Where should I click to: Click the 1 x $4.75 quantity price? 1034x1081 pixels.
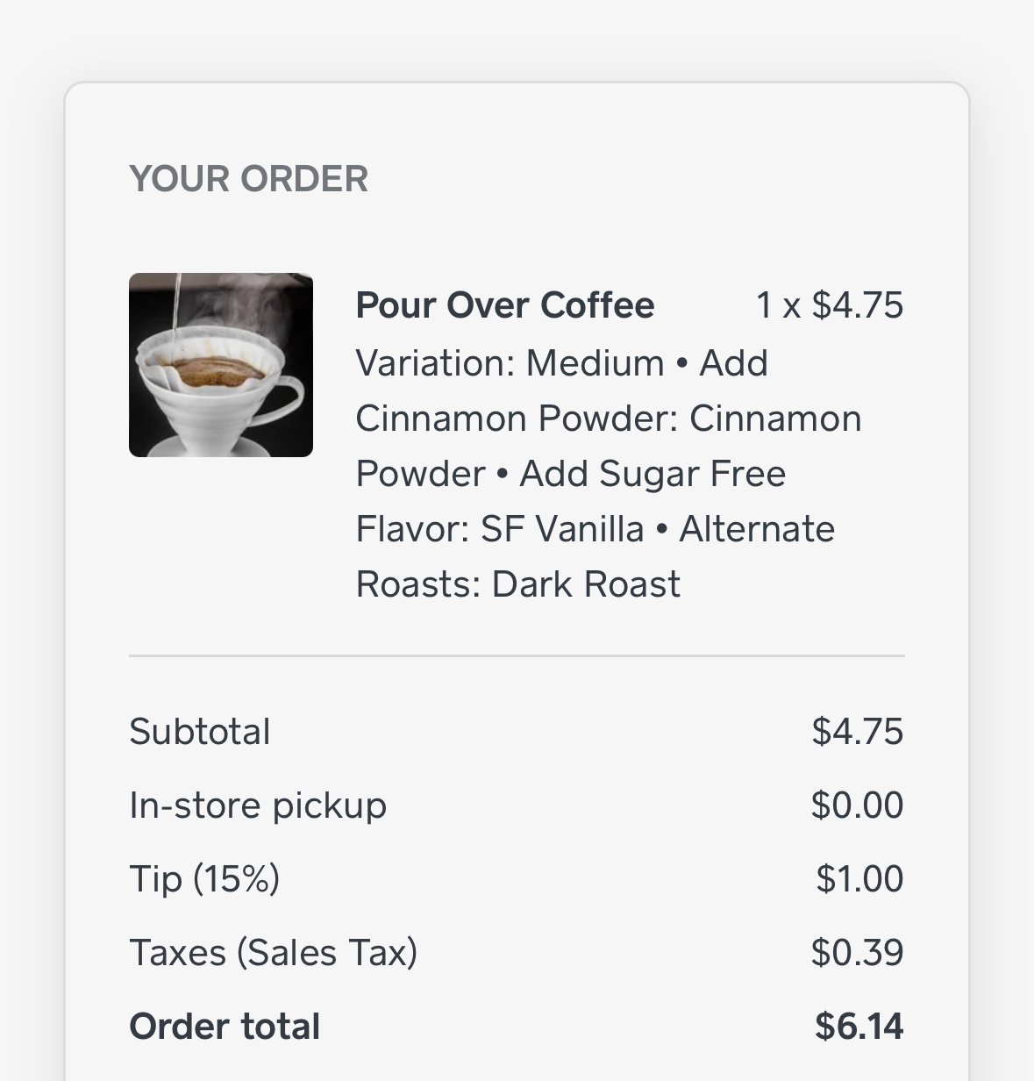click(829, 305)
